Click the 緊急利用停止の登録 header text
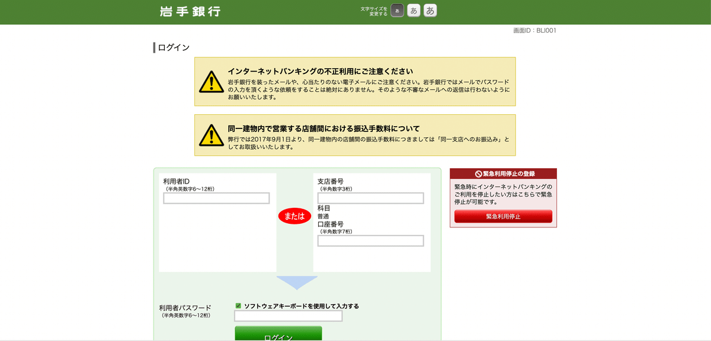This screenshot has width=711, height=341. 509,174
